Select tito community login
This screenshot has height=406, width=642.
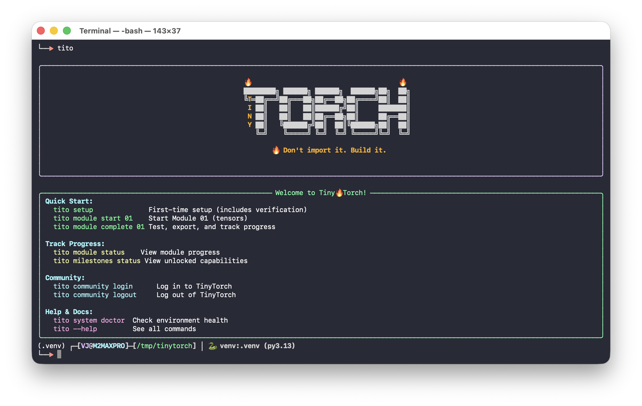(93, 286)
